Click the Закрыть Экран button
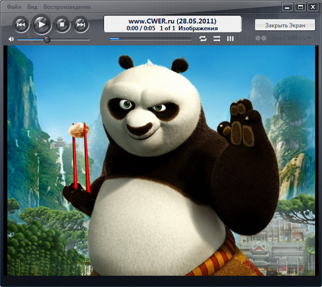This screenshot has height=287, width=322. coord(285,25)
